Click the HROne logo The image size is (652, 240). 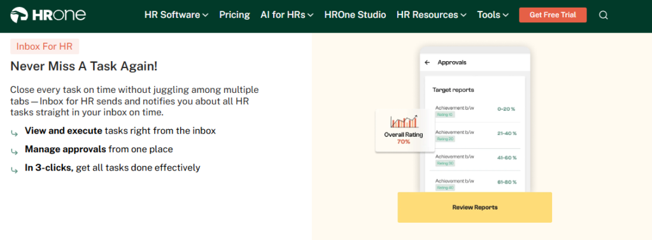pyautogui.click(x=48, y=15)
